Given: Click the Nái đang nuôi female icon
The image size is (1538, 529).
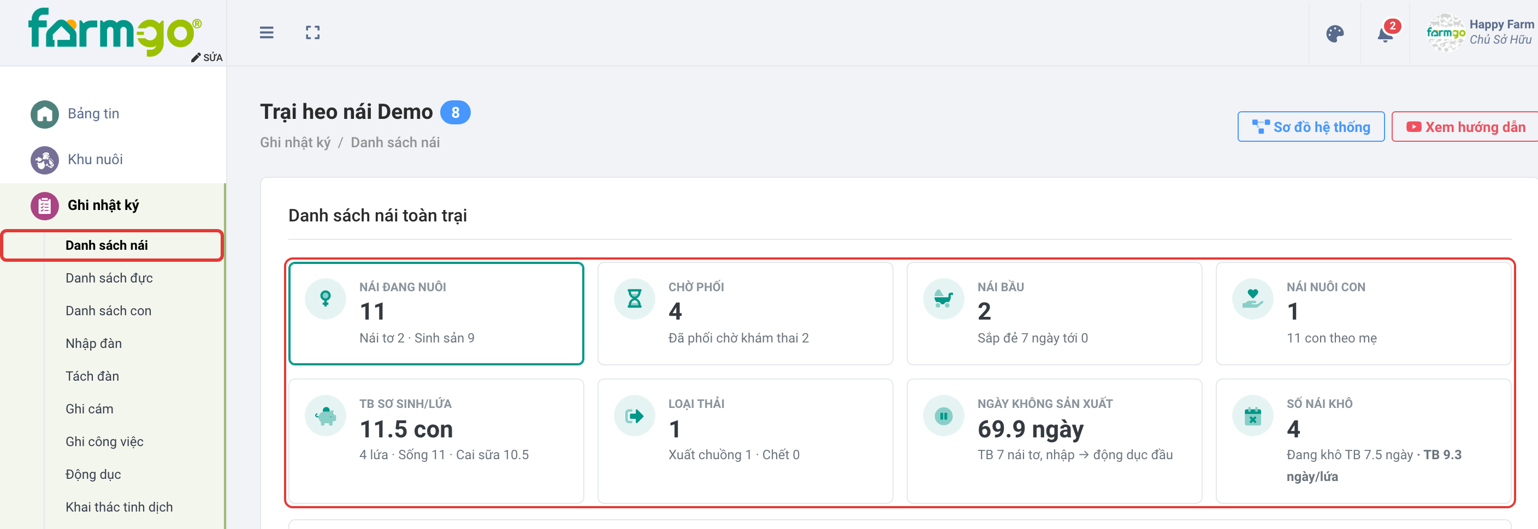Looking at the screenshot, I should [326, 298].
